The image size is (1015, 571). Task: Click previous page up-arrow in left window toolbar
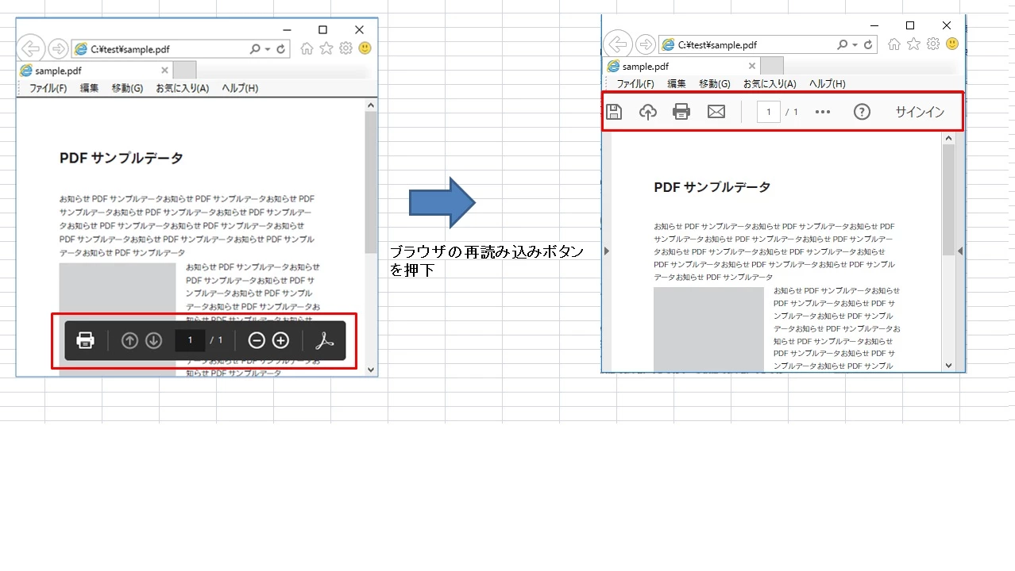coord(129,340)
